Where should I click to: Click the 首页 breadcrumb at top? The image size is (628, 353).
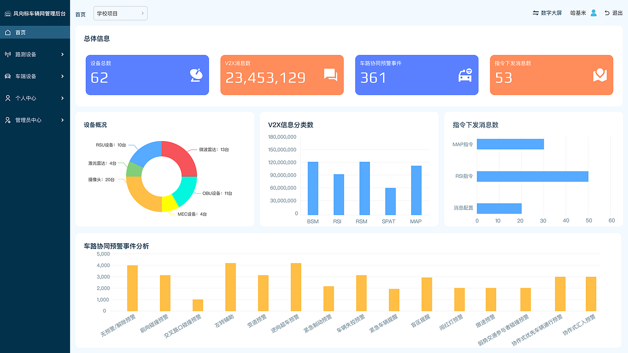80,14
